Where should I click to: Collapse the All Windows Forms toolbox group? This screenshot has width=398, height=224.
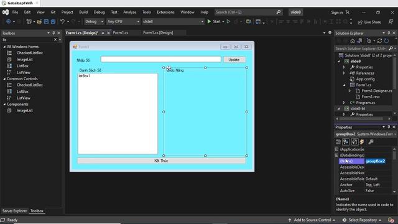pyautogui.click(x=4, y=47)
